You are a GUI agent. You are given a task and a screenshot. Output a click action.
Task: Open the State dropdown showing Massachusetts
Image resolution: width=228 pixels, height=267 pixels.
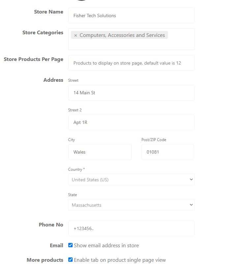point(131,205)
